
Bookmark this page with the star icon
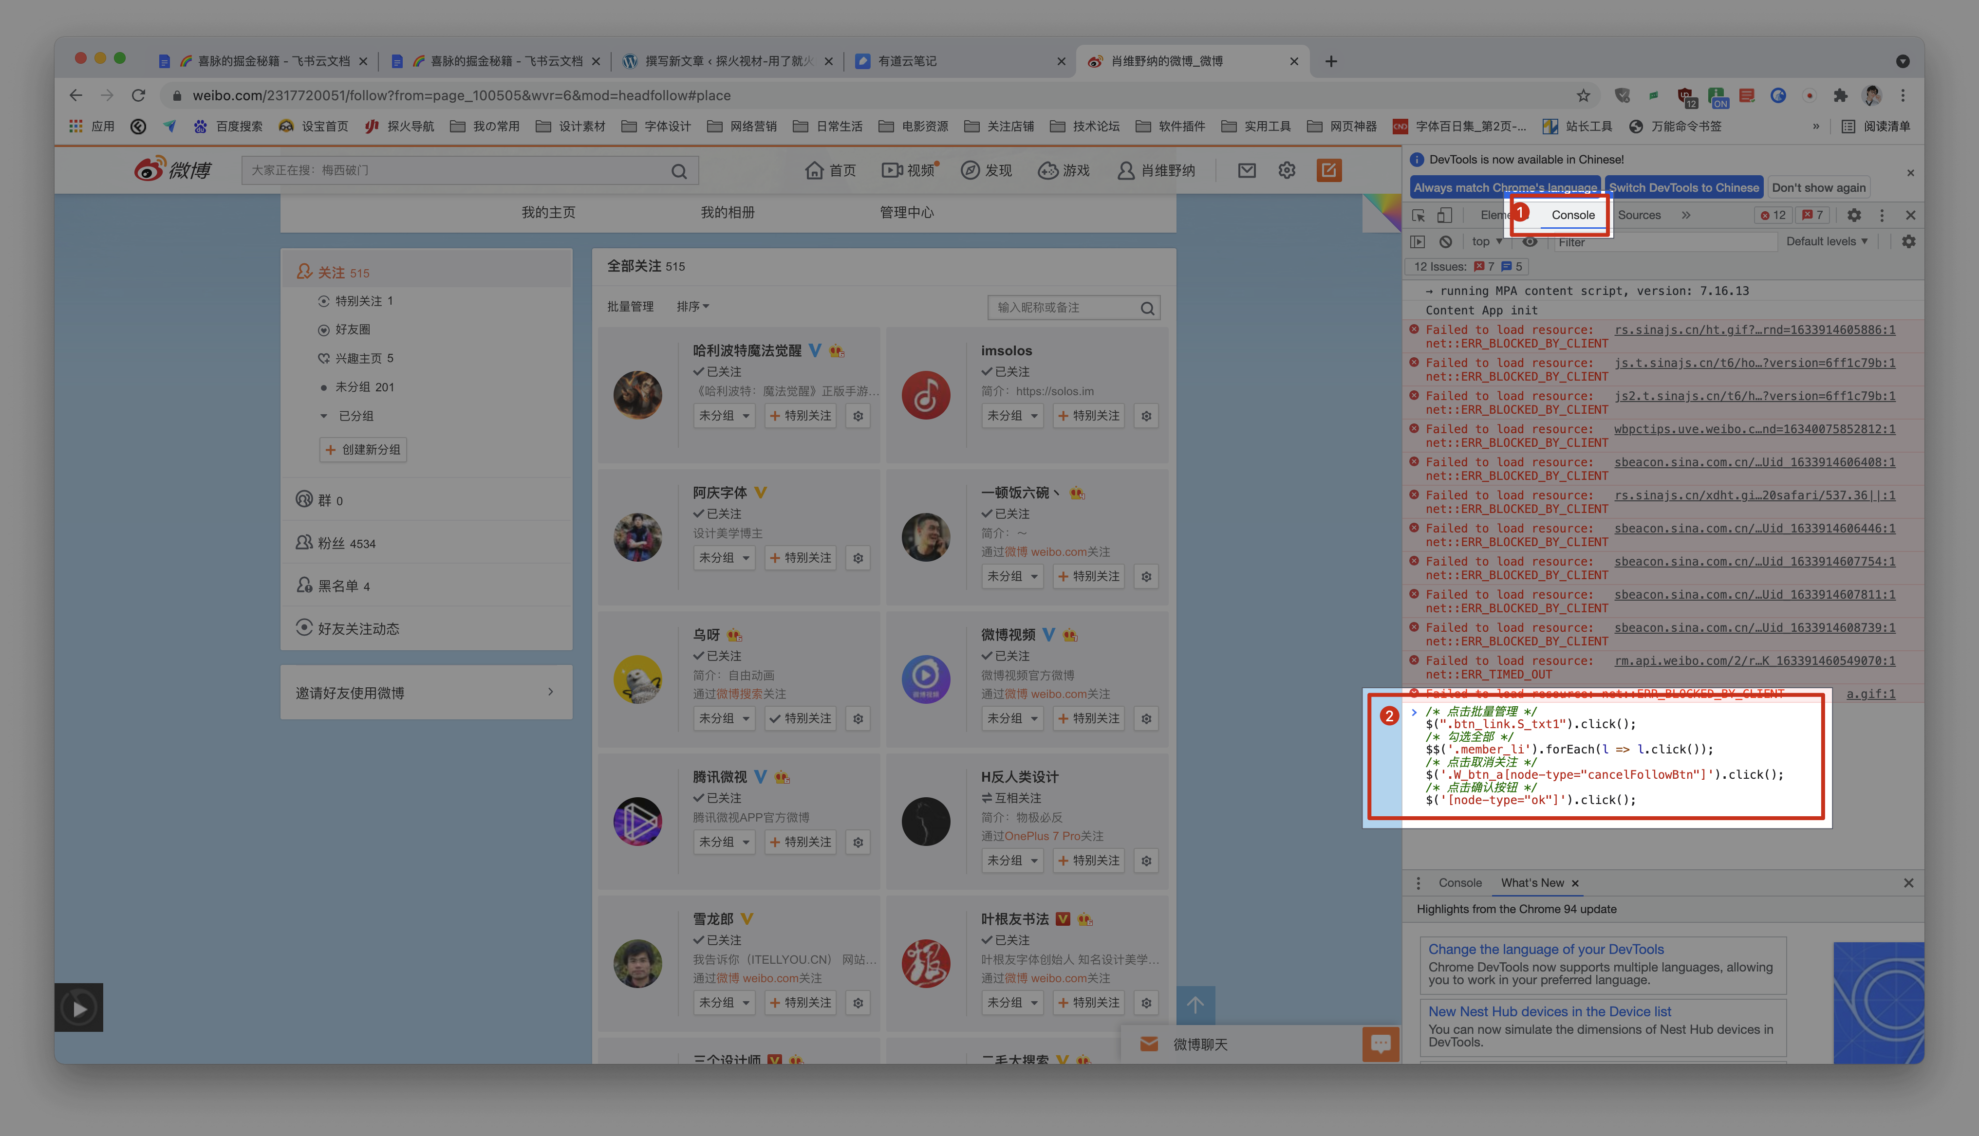click(1583, 95)
